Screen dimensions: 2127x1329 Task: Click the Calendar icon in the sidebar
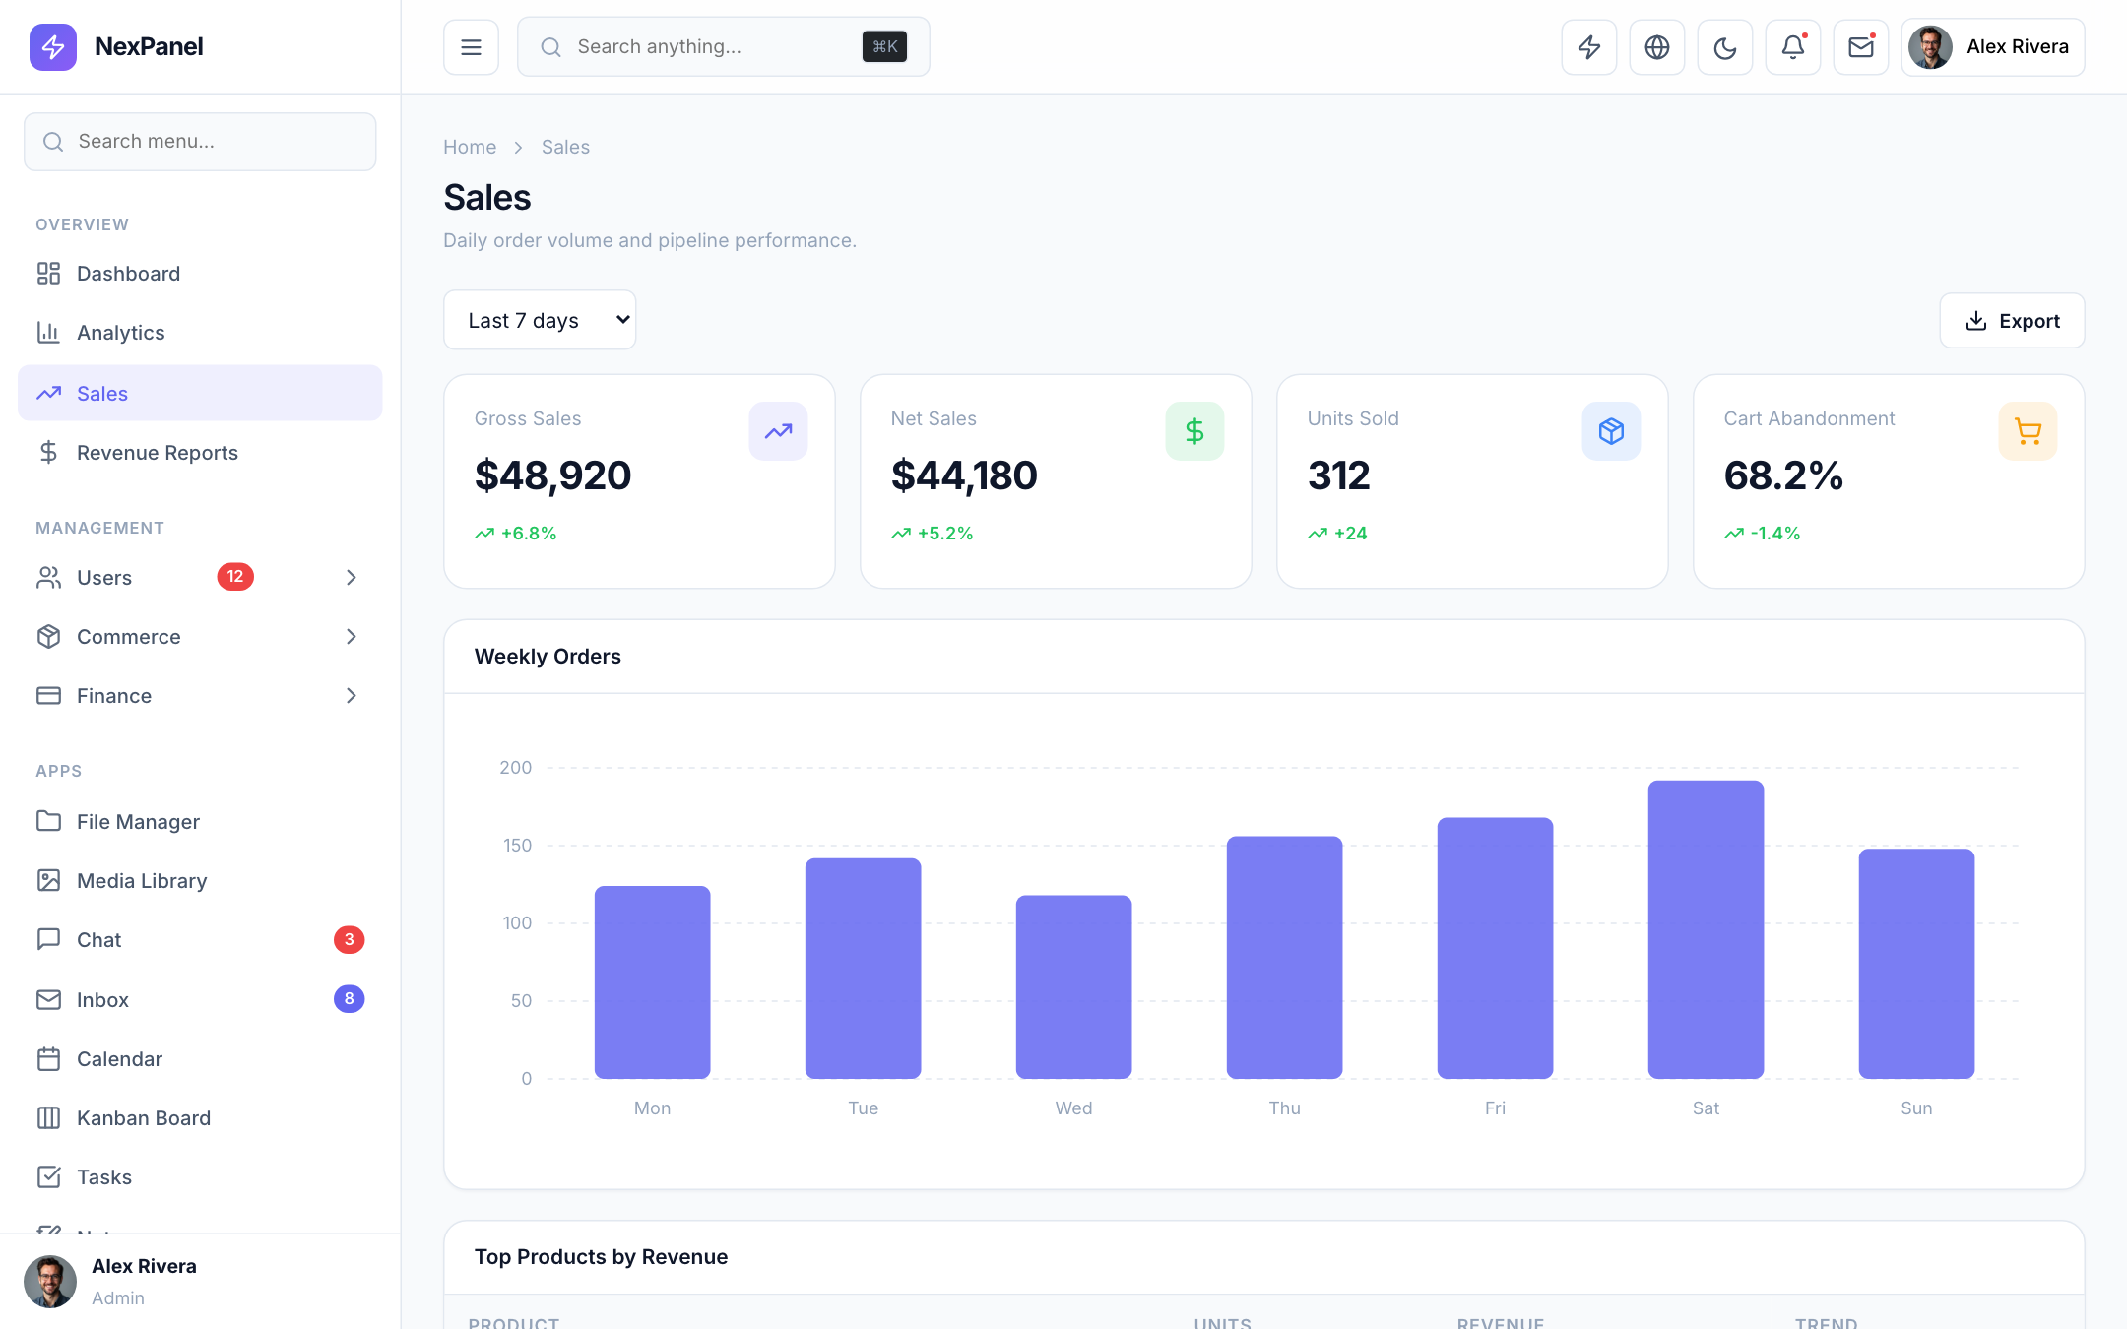(48, 1058)
